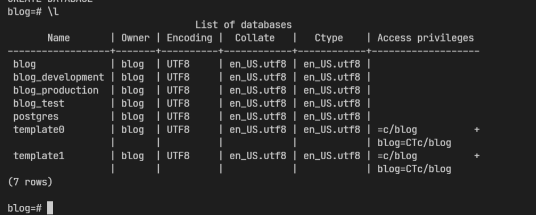This screenshot has width=536, height=215.
Task: Click the Ctype column header
Action: 329,38
